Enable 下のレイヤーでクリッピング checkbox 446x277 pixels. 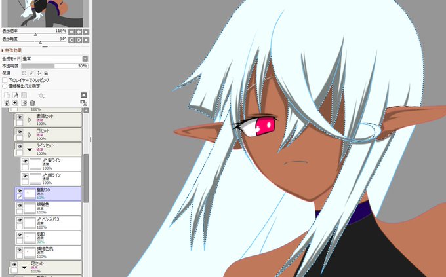point(5,80)
